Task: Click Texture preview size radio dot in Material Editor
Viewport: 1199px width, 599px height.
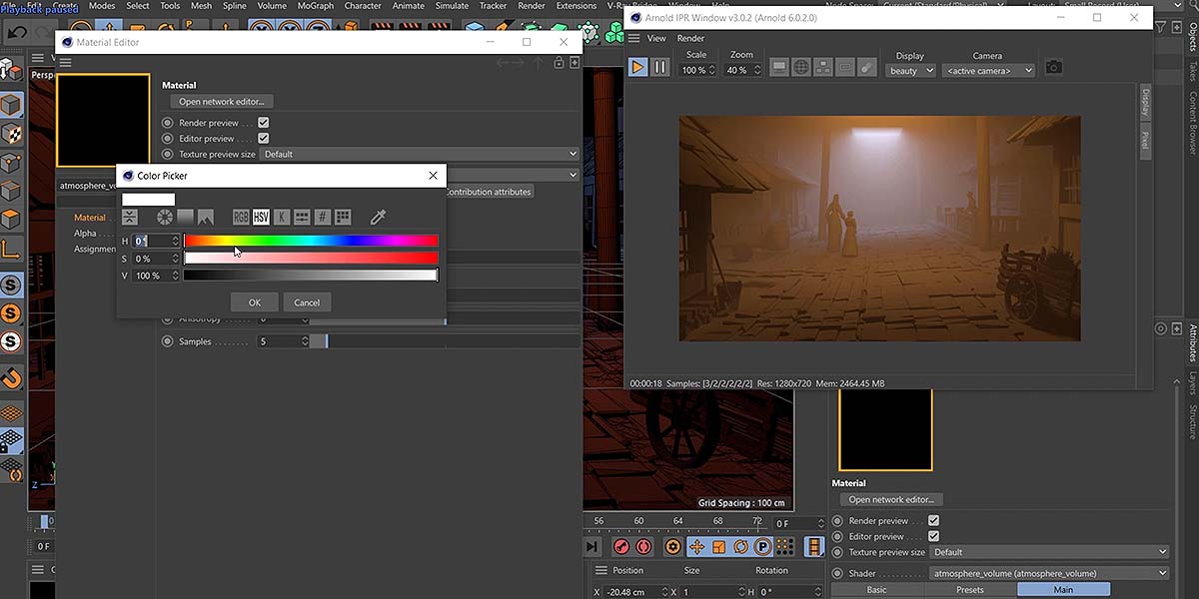Action: pos(168,155)
